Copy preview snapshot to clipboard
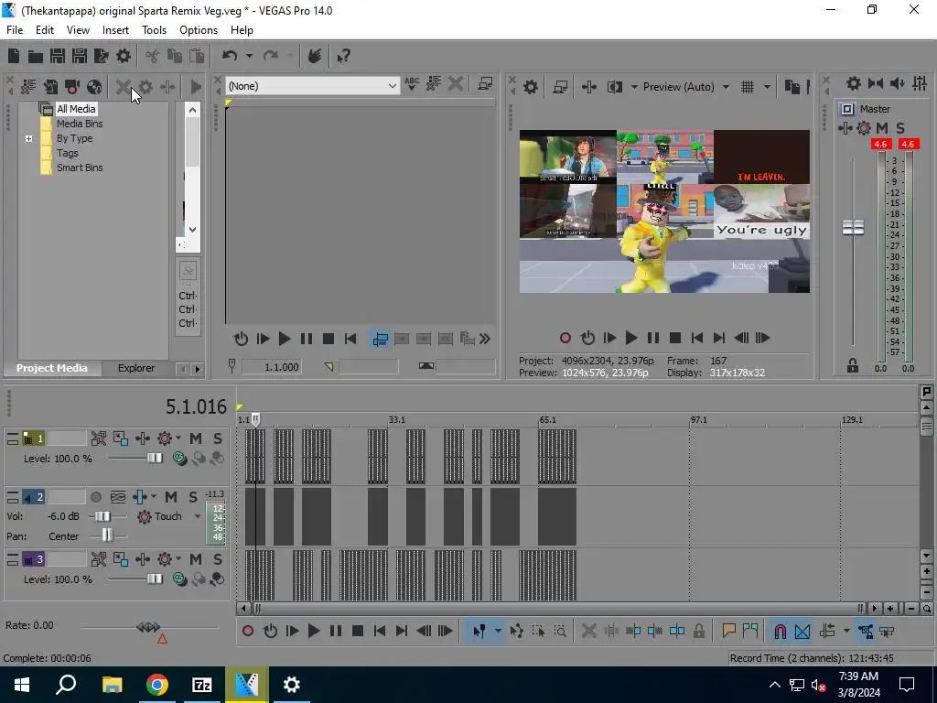 pyautogui.click(x=792, y=87)
